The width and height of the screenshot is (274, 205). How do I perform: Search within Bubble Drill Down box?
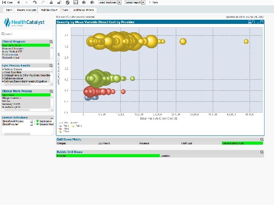pyautogui.click(x=261, y=152)
